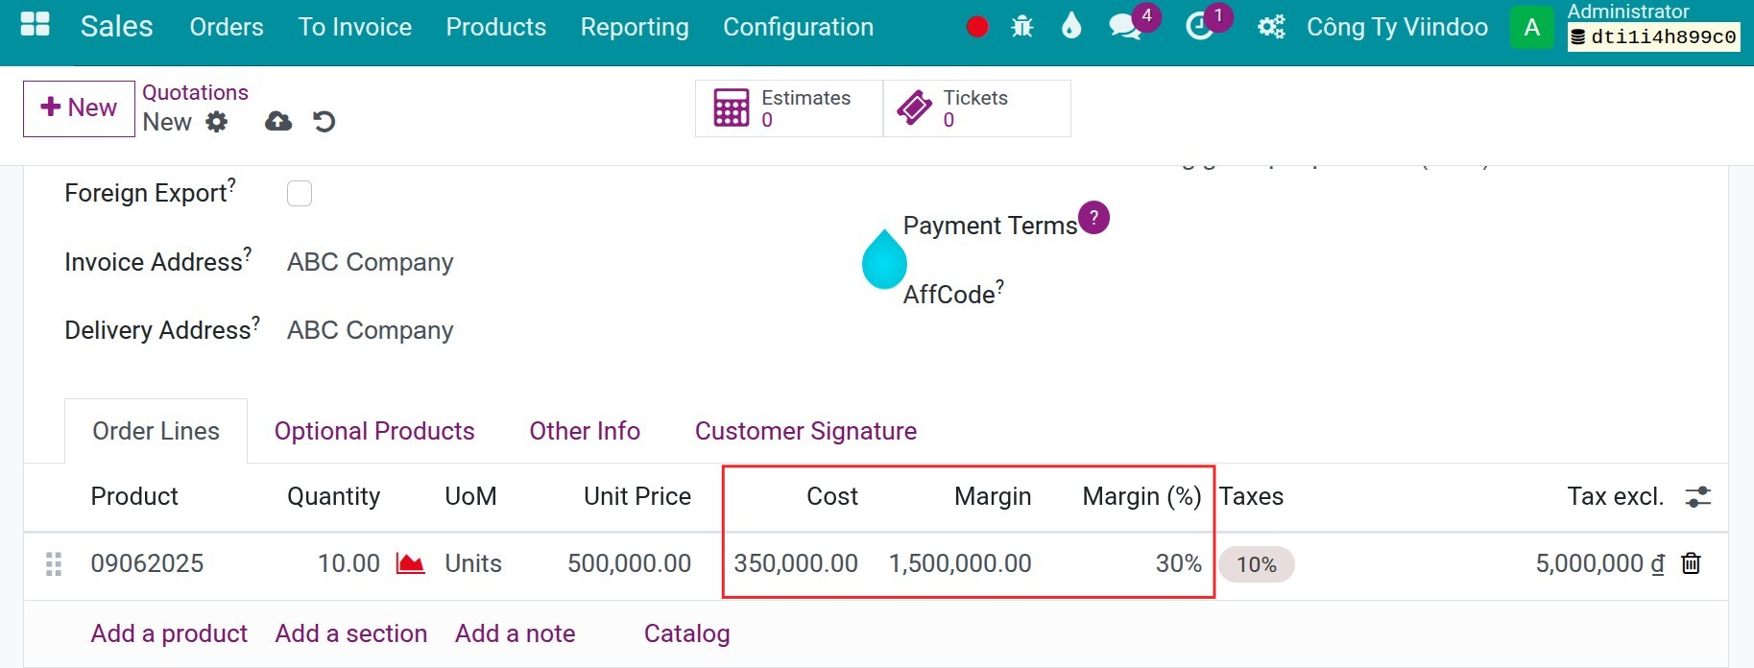Viewport: 1754px width, 668px height.
Task: Click quantity cell 10.00
Action: coord(348,563)
